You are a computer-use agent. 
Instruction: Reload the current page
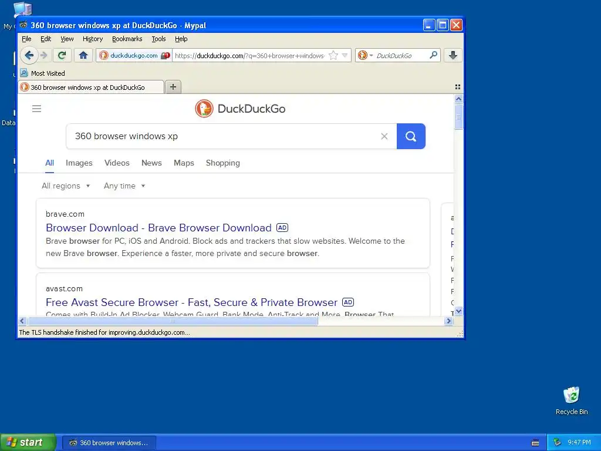coord(62,55)
